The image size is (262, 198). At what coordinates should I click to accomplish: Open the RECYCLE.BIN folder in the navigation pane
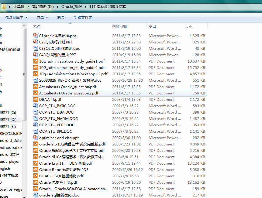(11, 134)
